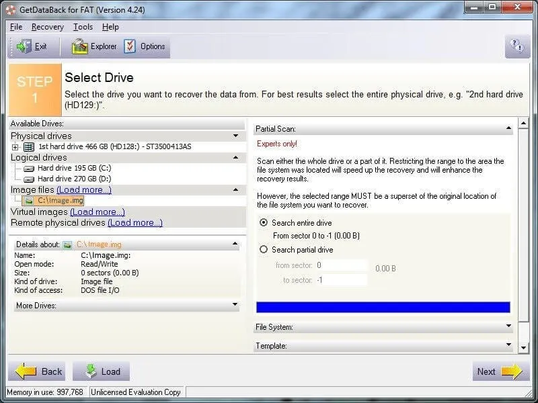Choose the Search partial drive option
Screen dimensions: 538x403
264,249
